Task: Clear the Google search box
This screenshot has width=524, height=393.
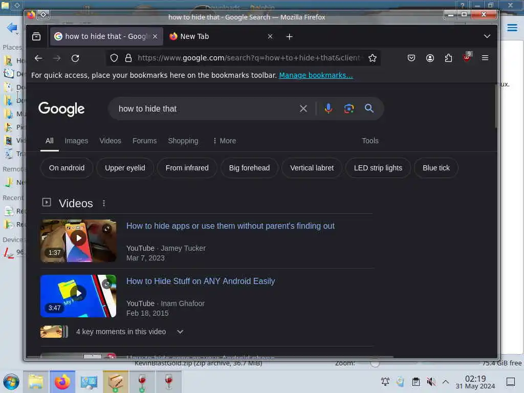Action: click(303, 108)
